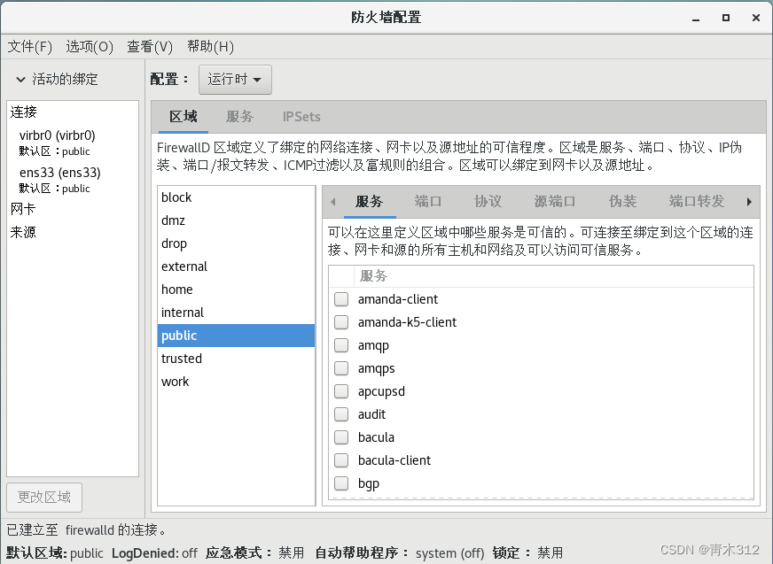Screen dimensions: 773x564
Task: Select the work zone
Action: [236, 382]
